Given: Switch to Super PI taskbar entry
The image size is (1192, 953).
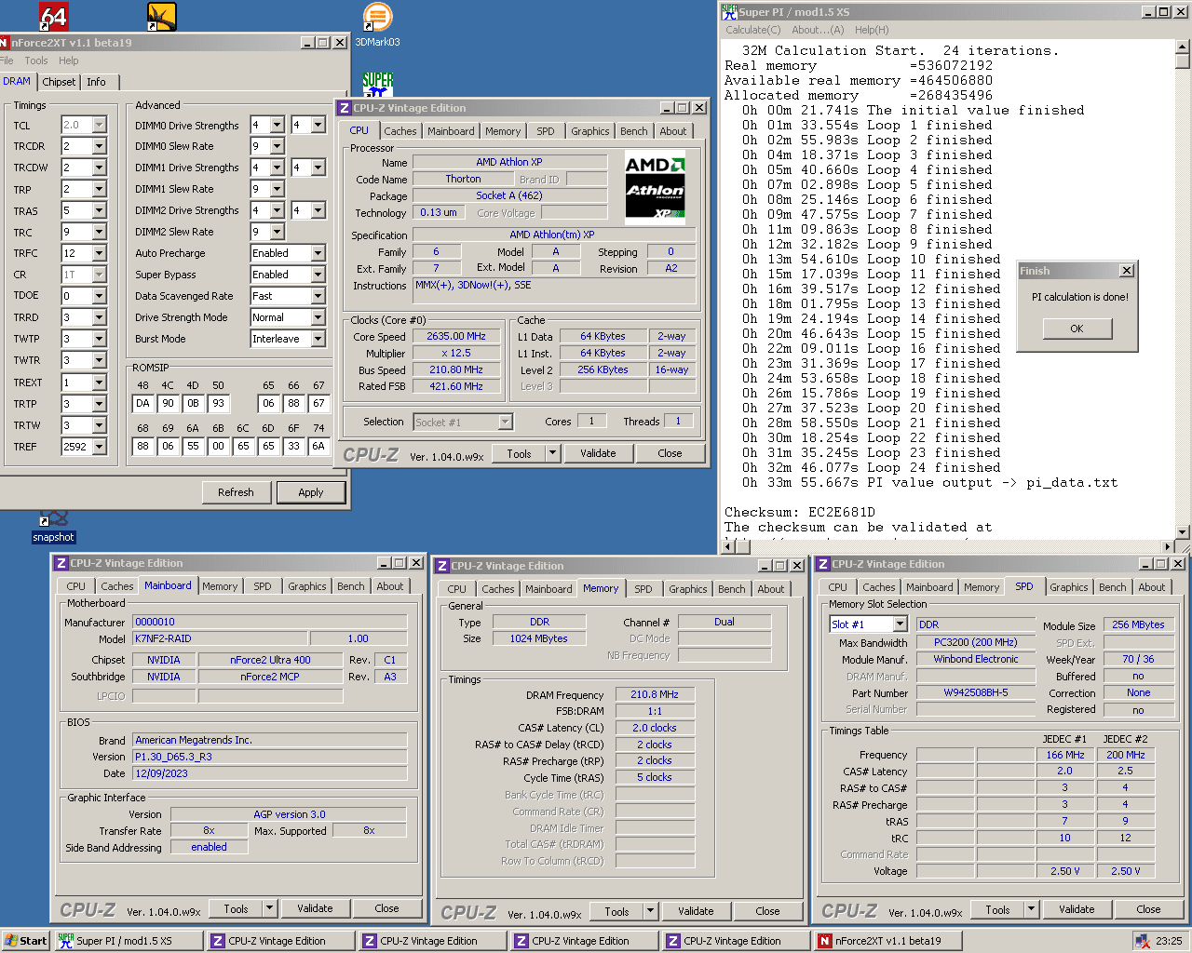Looking at the screenshot, I should click(128, 941).
